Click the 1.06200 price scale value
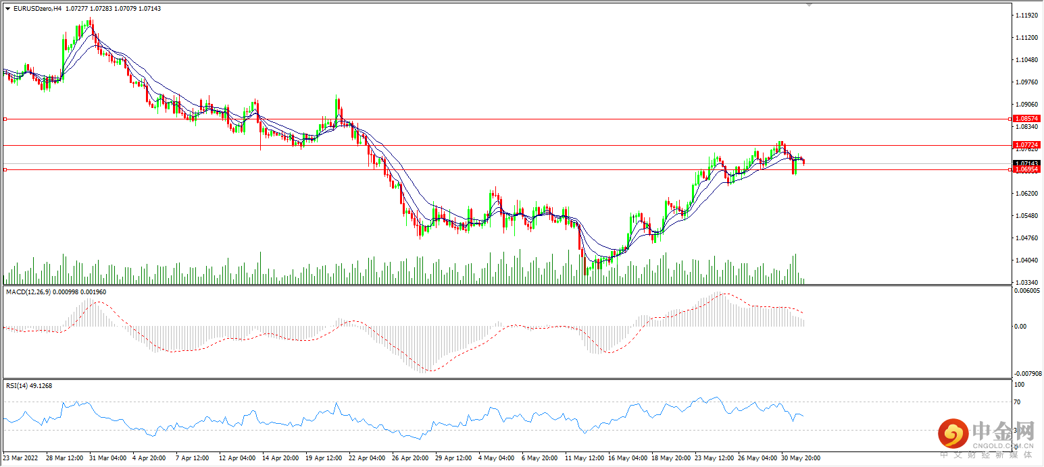This screenshot has height=467, width=1044. tap(1027, 194)
